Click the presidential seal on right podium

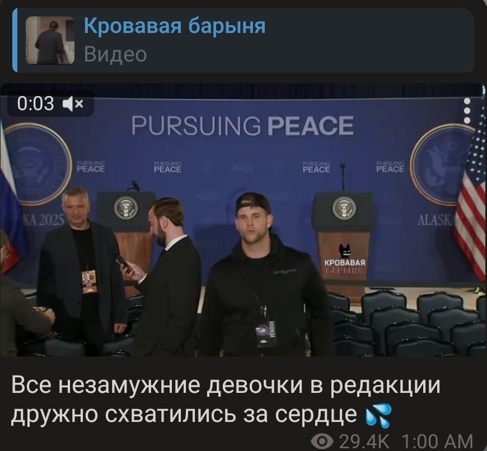click(x=344, y=207)
